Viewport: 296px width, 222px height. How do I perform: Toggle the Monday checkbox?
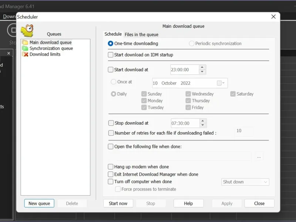144,101
